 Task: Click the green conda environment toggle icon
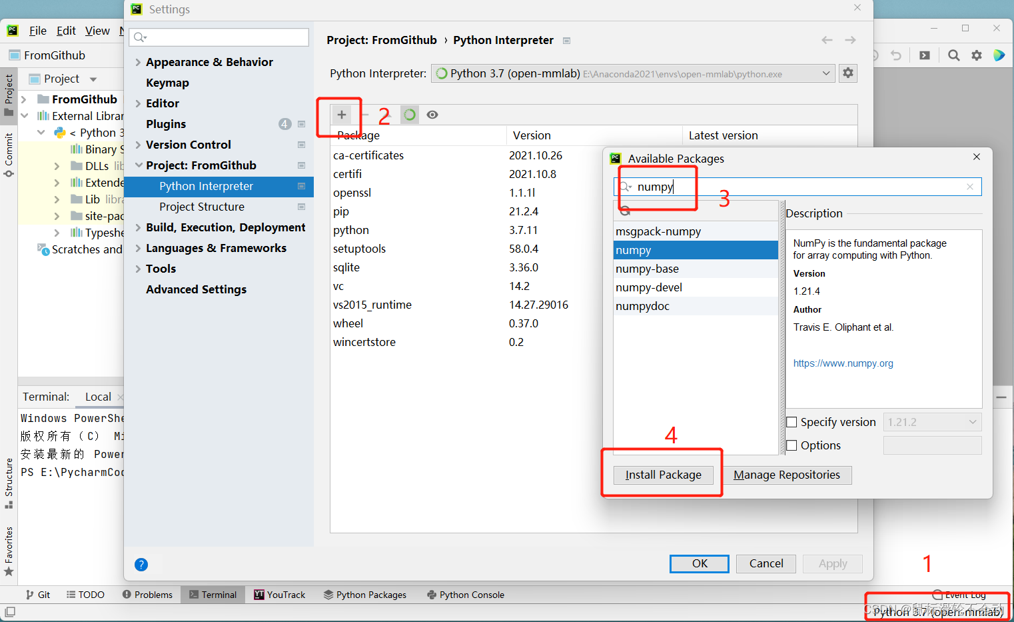pyautogui.click(x=410, y=115)
